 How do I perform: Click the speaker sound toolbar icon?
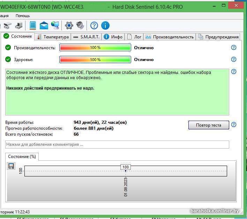80,25
